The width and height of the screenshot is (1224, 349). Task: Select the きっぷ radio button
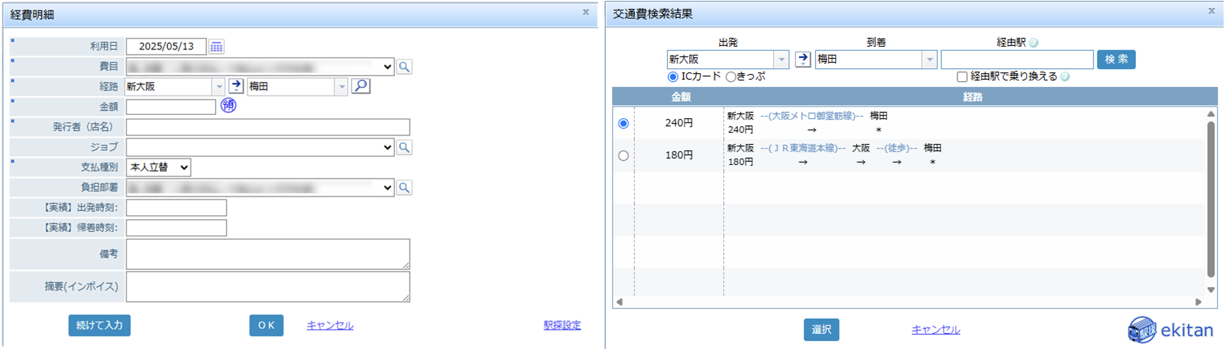pyautogui.click(x=730, y=77)
